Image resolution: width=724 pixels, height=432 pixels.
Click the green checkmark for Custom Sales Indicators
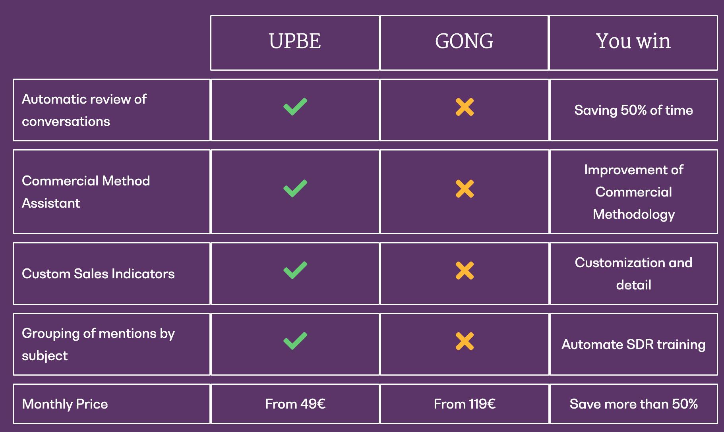(x=295, y=270)
